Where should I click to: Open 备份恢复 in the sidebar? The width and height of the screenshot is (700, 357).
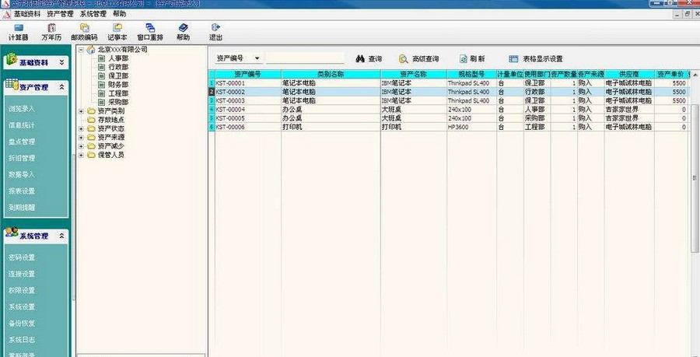22,324
